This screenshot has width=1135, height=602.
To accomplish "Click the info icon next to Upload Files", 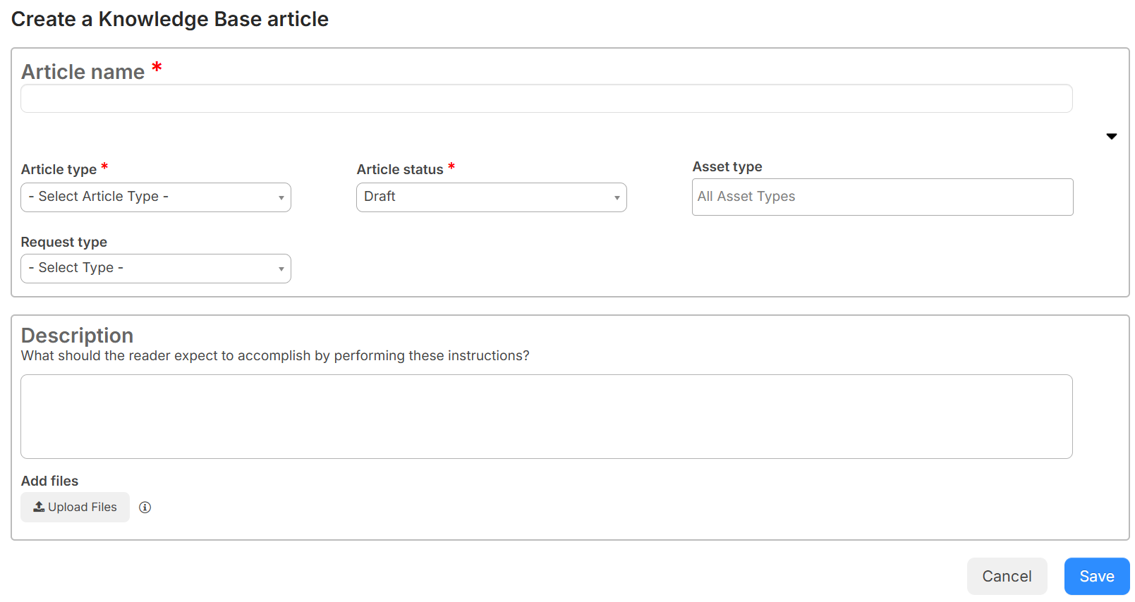I will (x=145, y=507).
